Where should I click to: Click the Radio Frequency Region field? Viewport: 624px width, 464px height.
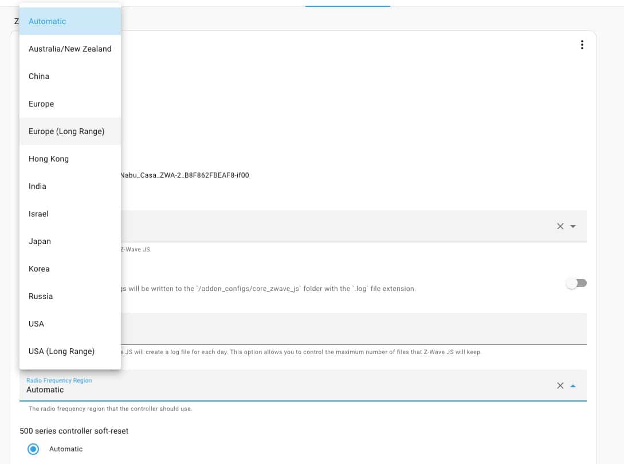(303, 385)
